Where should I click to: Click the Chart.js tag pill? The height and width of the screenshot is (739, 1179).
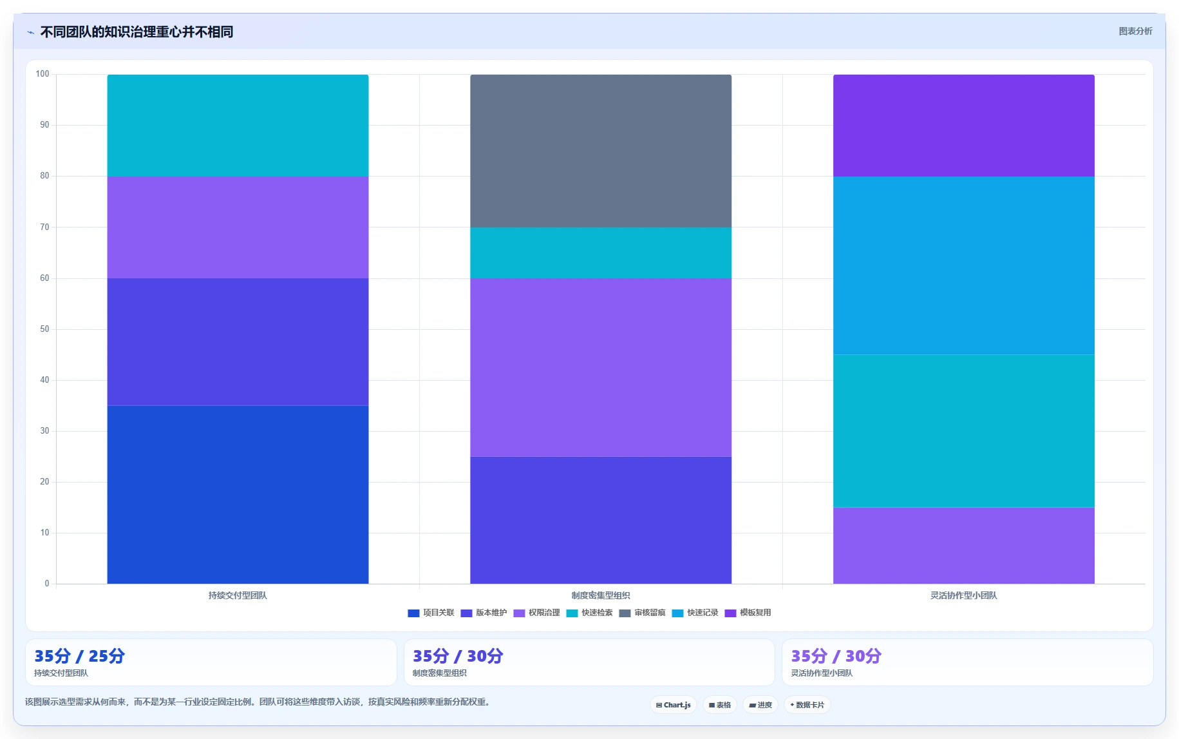pos(674,705)
